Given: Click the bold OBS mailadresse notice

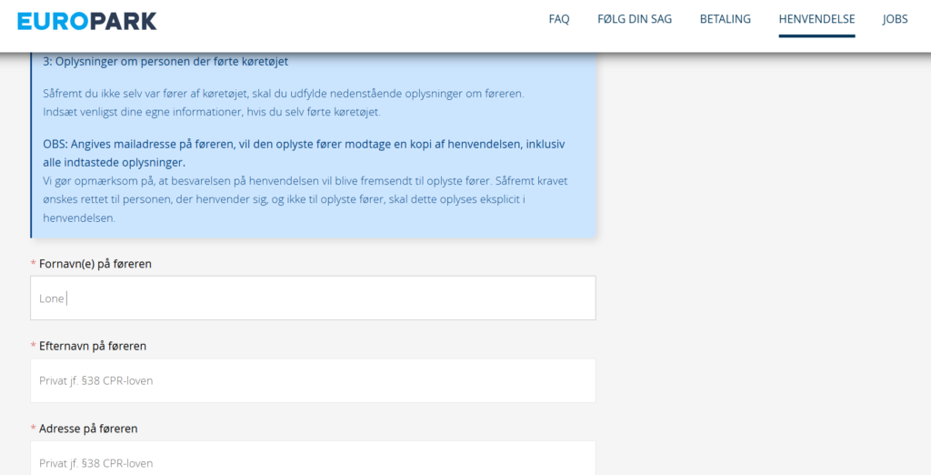Looking at the screenshot, I should coord(305,153).
